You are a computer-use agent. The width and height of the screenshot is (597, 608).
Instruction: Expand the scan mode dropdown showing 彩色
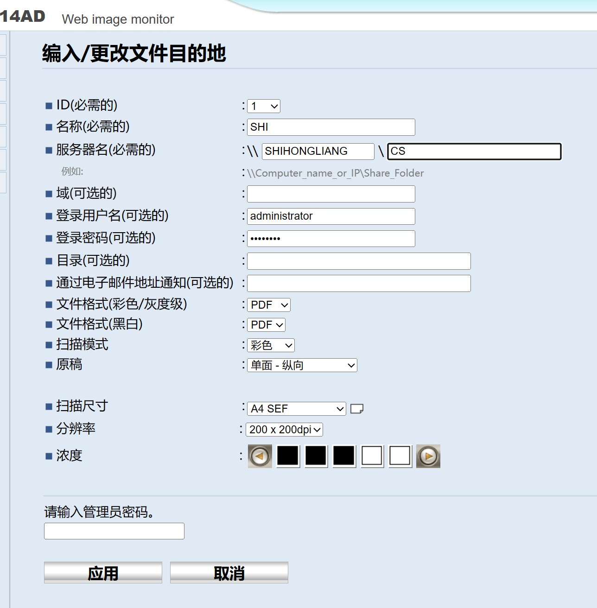click(x=271, y=345)
